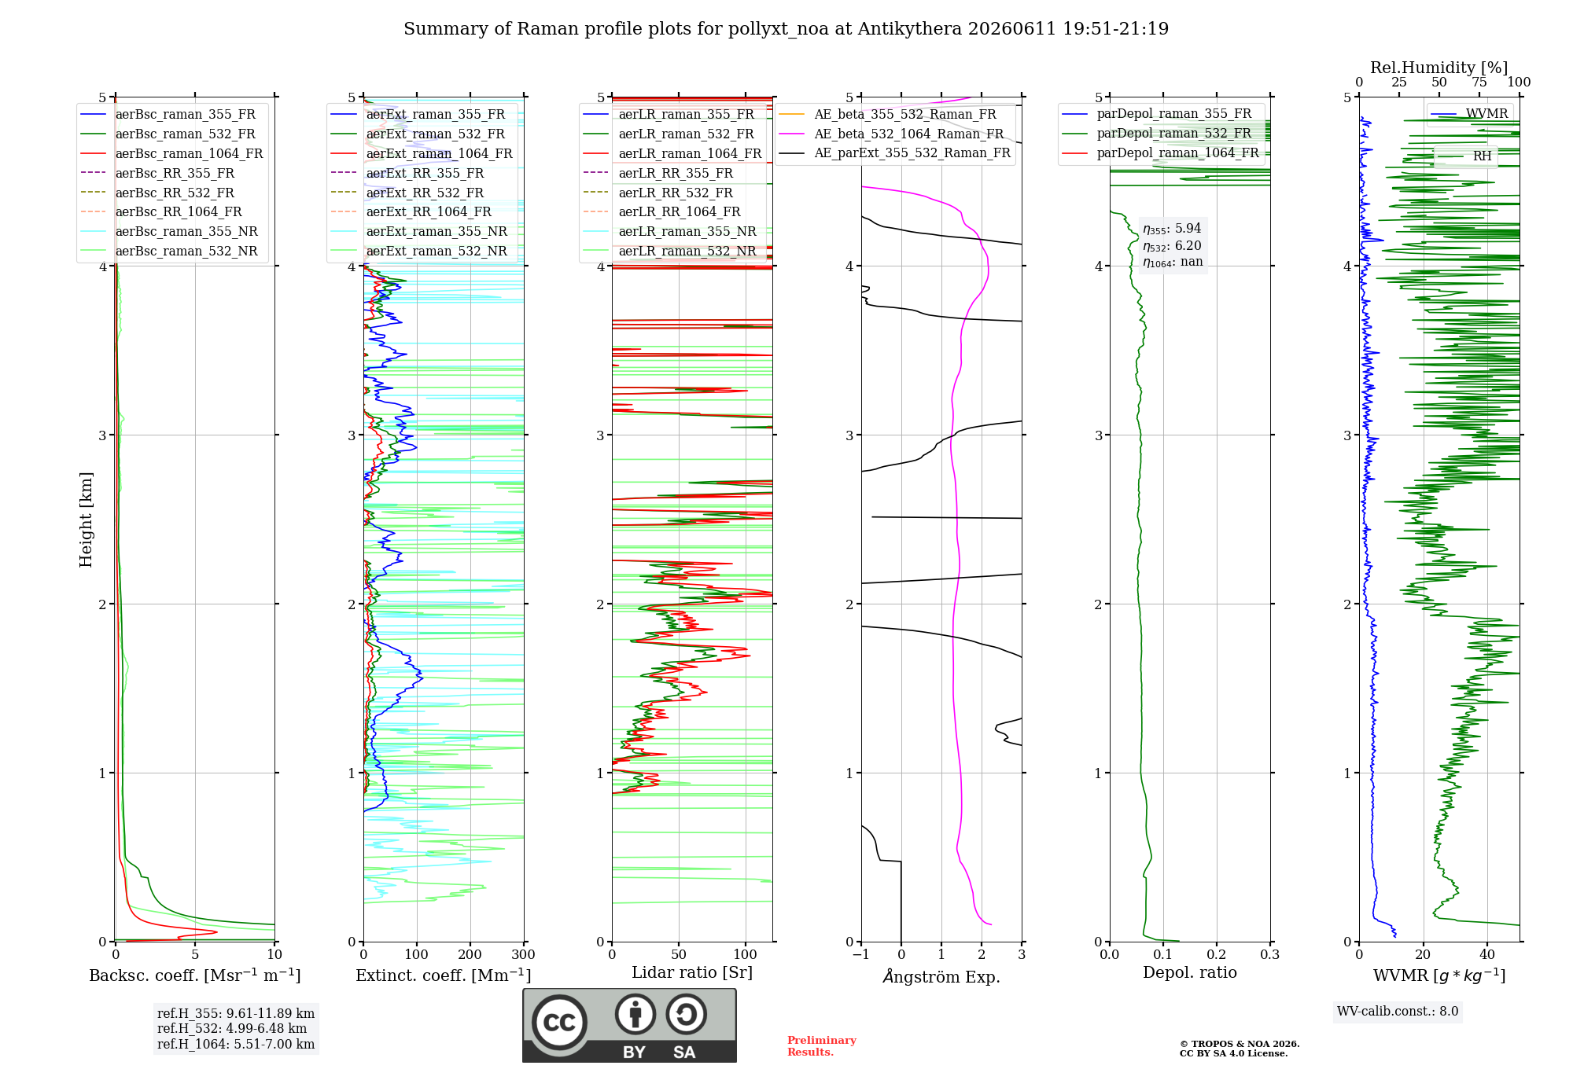This screenshot has height=1069, width=1573.
Task: Click the Rel.Humidity [%] top axis label
Action: pyautogui.click(x=1439, y=68)
